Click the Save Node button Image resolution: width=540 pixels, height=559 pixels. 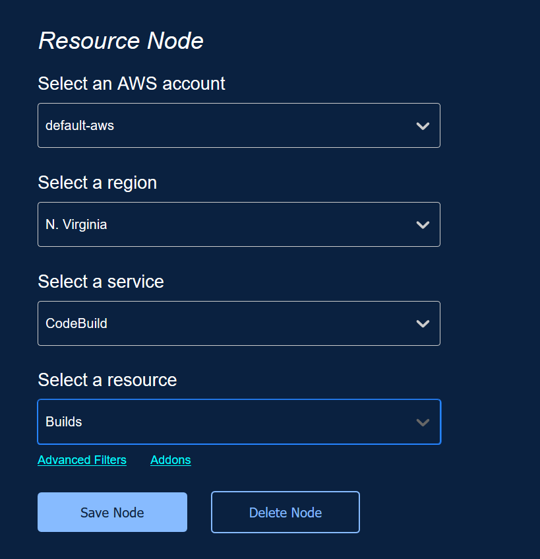112,512
